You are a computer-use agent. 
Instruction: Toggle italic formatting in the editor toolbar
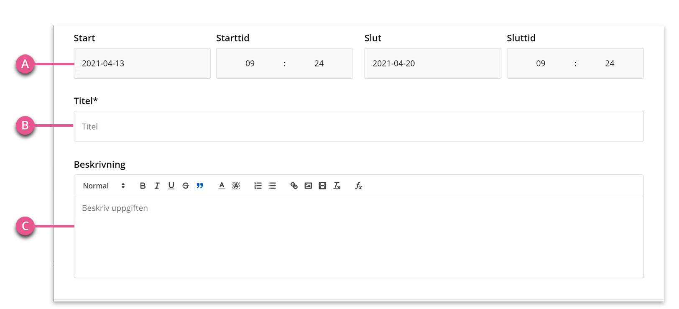[x=157, y=186]
